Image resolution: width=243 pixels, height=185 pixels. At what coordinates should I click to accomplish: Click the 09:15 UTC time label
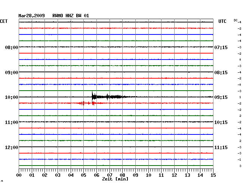(221, 97)
